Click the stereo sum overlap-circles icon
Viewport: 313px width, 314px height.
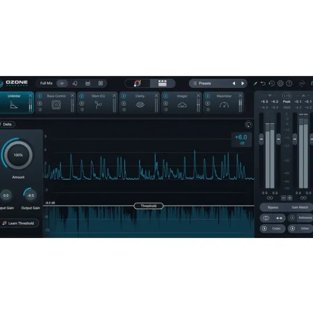[x=266, y=218]
